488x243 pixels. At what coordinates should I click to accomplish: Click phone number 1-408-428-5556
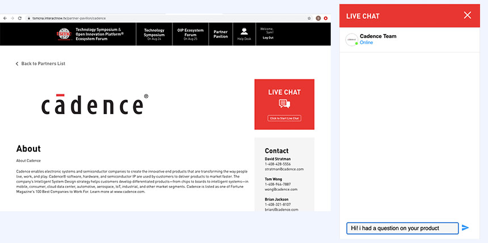pos(277,164)
